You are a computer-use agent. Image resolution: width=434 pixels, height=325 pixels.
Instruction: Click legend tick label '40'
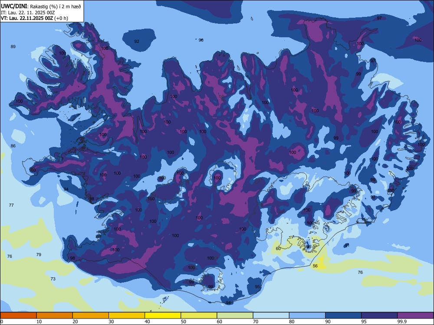click(147, 322)
